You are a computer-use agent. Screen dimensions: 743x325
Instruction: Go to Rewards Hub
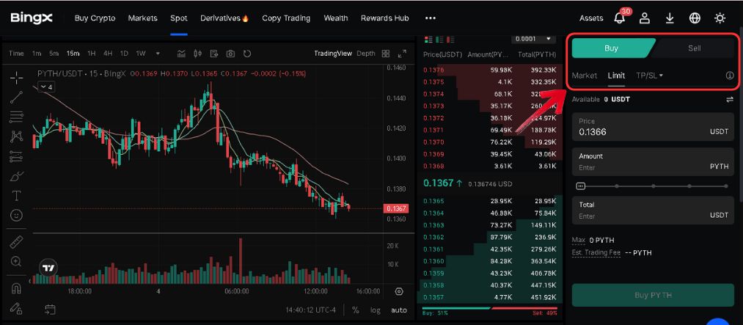click(x=385, y=18)
